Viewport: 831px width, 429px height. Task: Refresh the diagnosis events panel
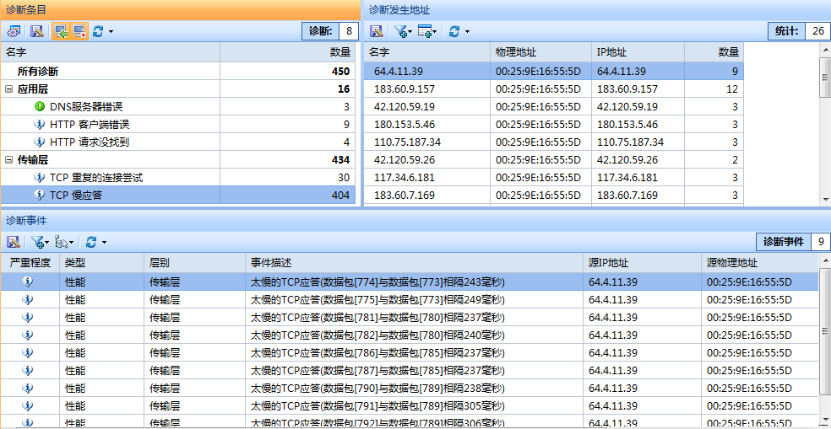(91, 242)
